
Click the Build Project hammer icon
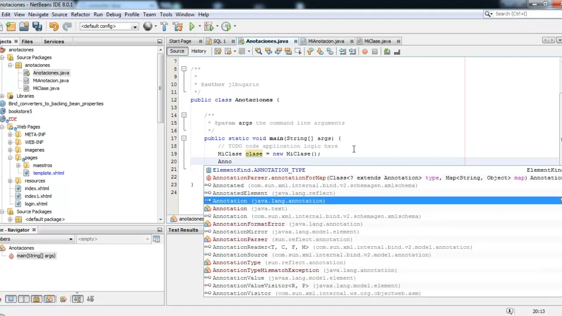point(165,26)
